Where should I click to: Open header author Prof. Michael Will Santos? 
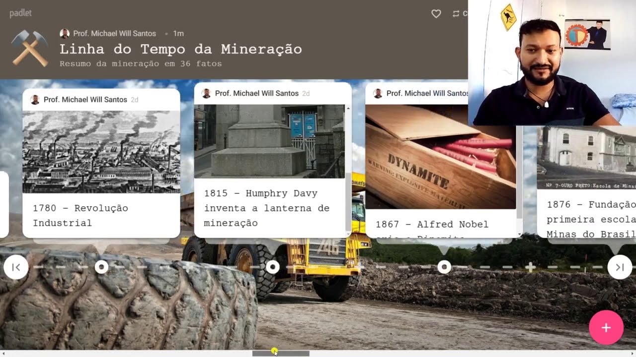coord(114,34)
